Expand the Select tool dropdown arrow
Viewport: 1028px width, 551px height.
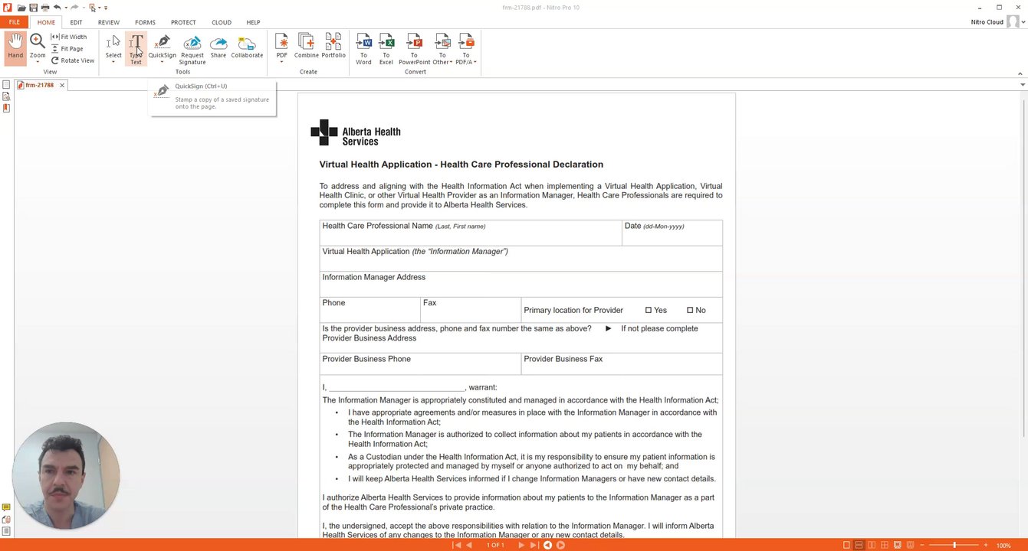113,62
